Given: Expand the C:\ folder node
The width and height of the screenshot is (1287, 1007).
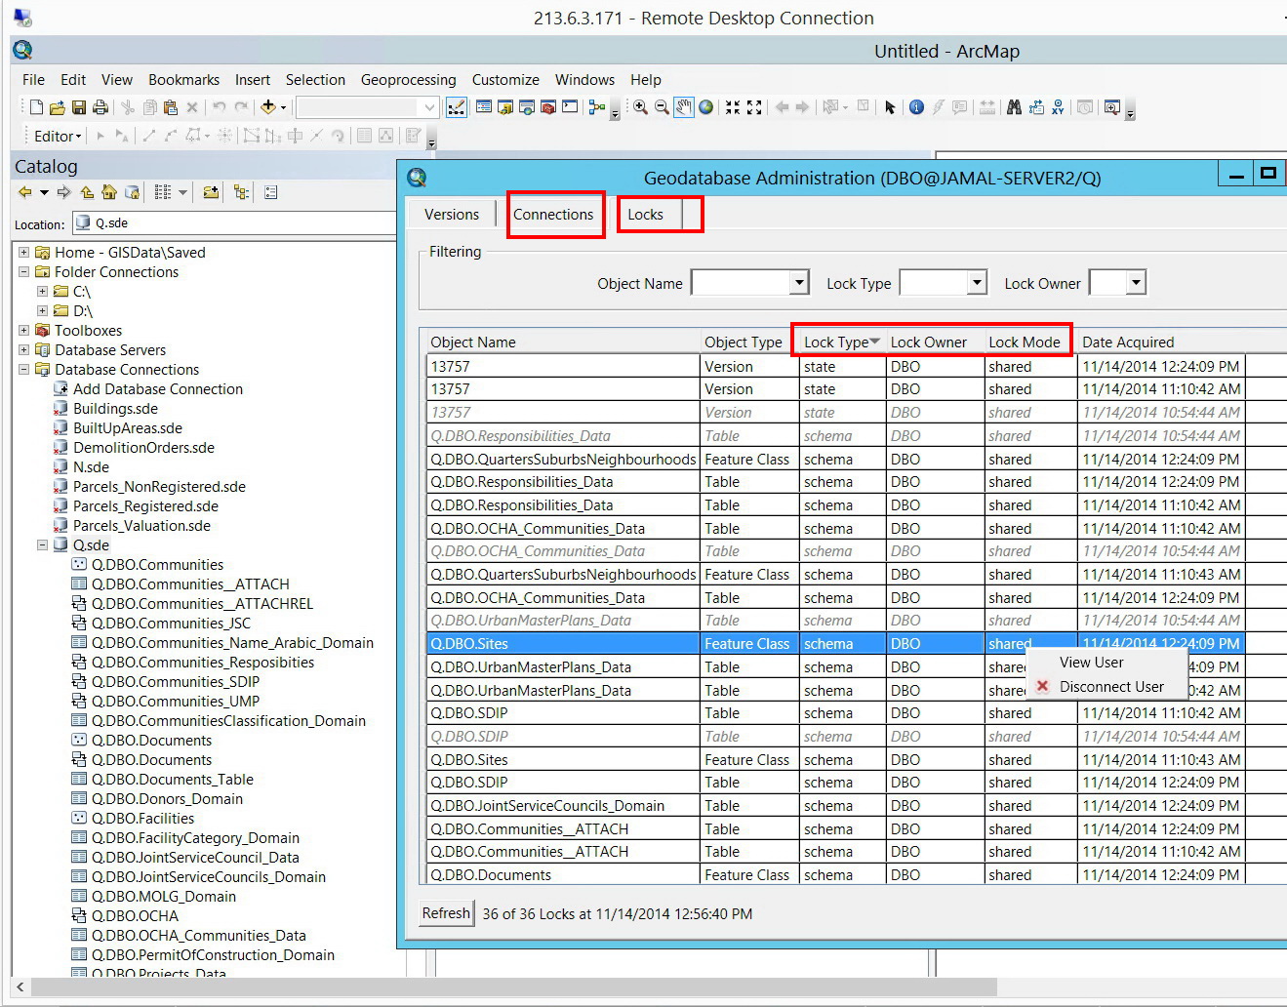Looking at the screenshot, I should click(x=42, y=291).
